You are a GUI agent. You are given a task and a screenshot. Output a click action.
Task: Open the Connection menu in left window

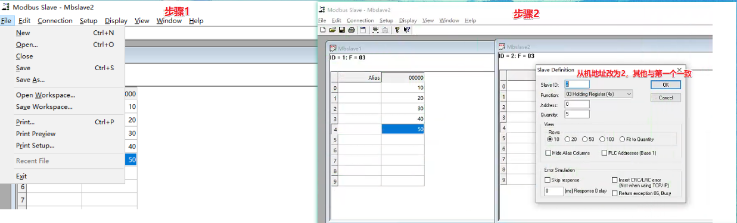pyautogui.click(x=55, y=20)
